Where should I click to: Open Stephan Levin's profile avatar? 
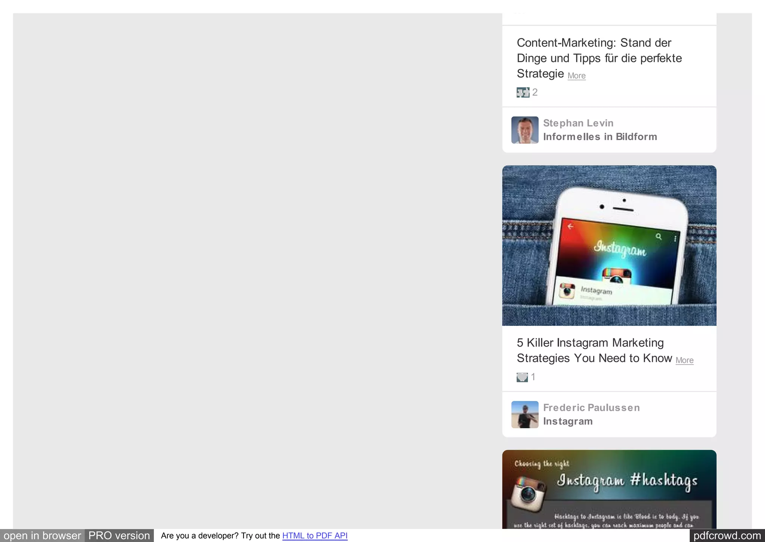pos(524,130)
